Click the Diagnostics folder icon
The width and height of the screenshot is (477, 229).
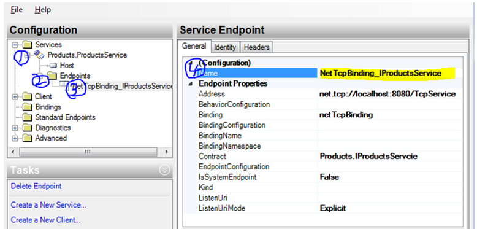(x=28, y=128)
